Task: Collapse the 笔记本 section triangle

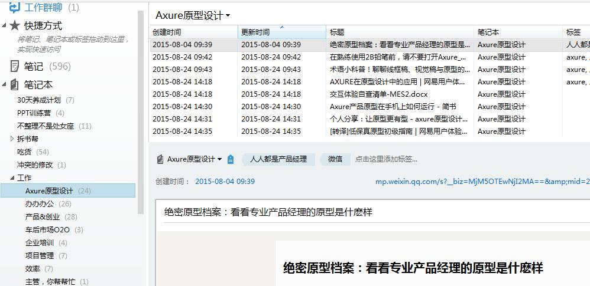Action: tap(4, 84)
